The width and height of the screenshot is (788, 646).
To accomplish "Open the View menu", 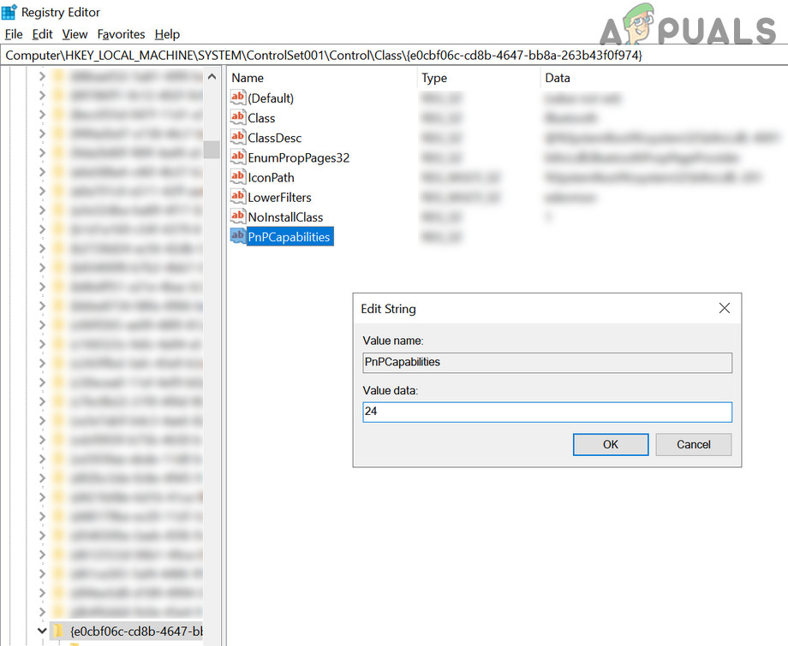I will click(x=75, y=34).
